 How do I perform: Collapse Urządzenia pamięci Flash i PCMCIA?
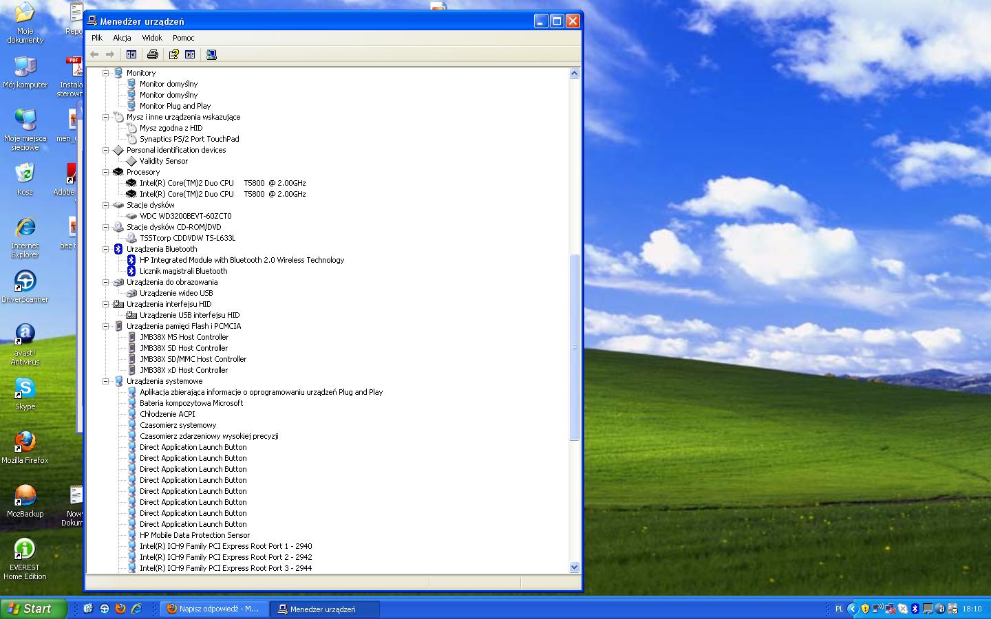pos(106,326)
